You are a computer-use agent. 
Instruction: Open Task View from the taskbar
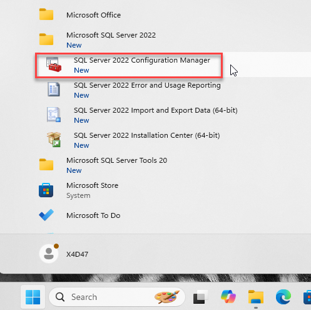point(200,297)
